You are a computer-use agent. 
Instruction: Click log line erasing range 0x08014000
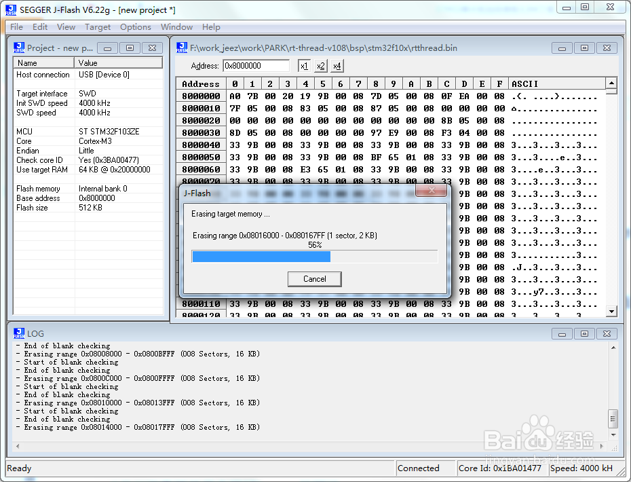click(x=138, y=427)
